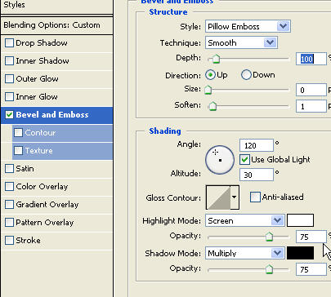
Task: Select the Satin style row
Action: pos(56,169)
